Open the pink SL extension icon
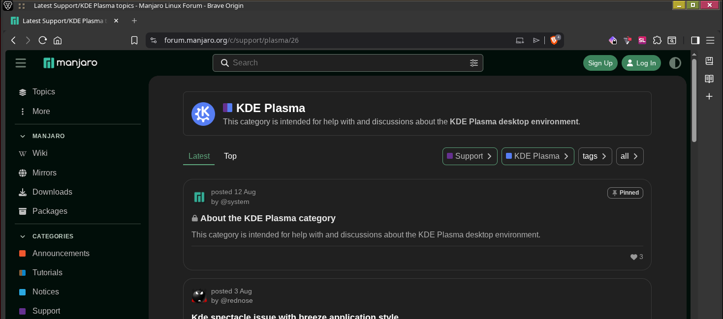 click(642, 40)
